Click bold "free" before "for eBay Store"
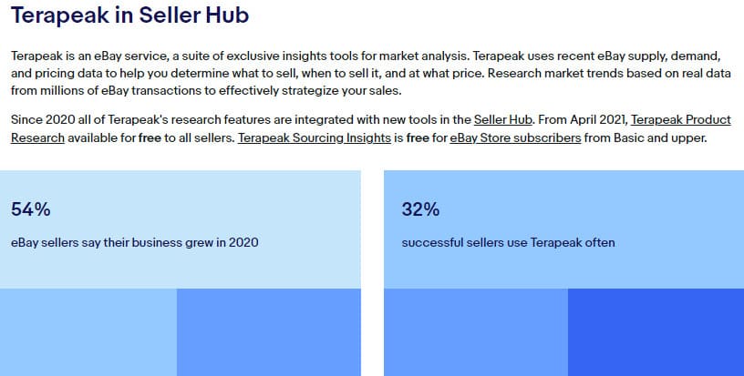 [418, 137]
